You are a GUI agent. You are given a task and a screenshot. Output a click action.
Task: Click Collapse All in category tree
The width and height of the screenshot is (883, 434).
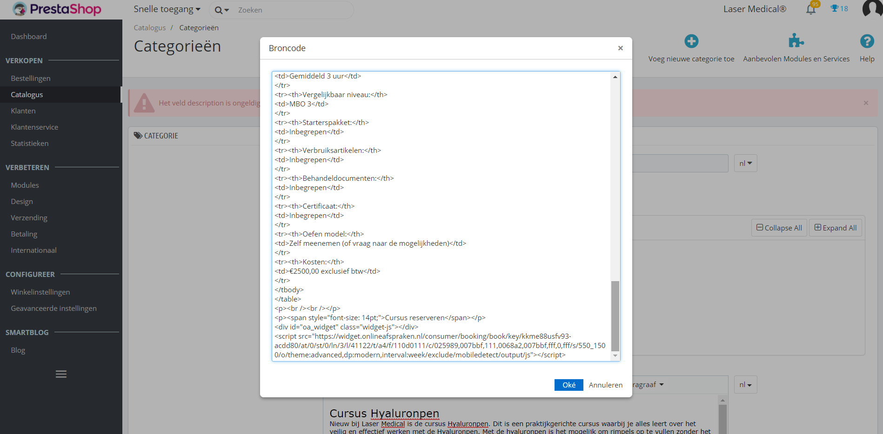[x=779, y=228]
